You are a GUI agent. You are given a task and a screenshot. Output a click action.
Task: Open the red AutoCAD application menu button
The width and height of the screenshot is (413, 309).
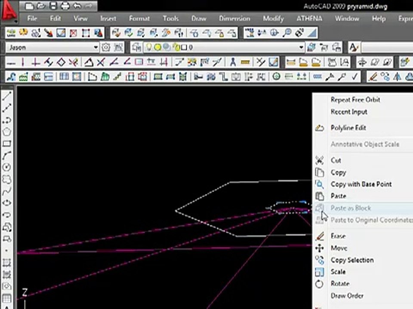9,11
